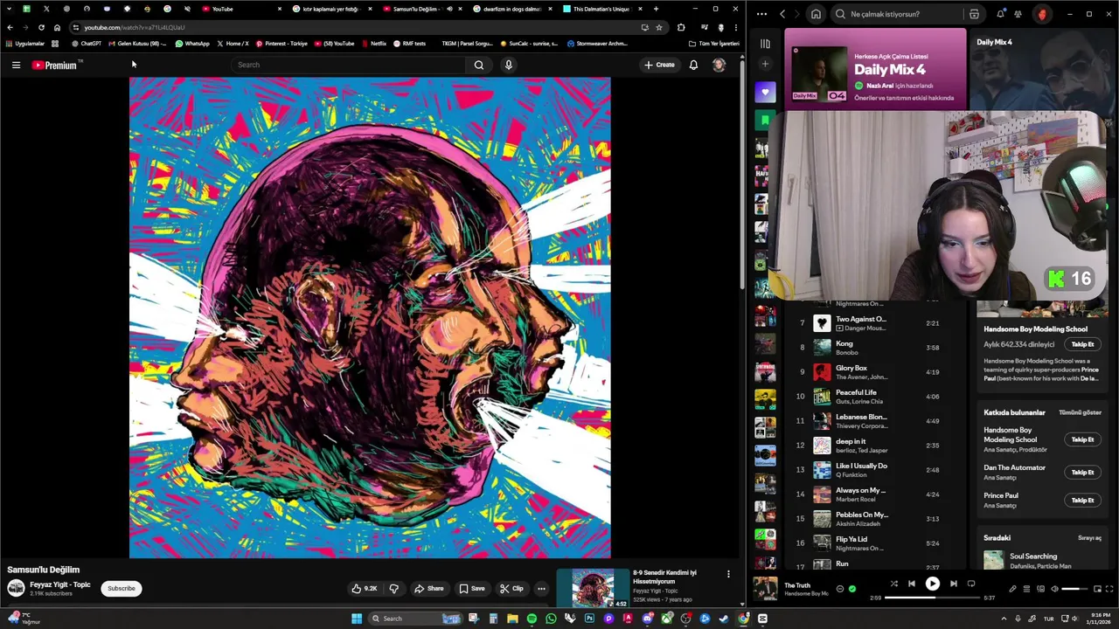Toggle saved checkmark for The Truth
1119x629 pixels.
pos(852,589)
